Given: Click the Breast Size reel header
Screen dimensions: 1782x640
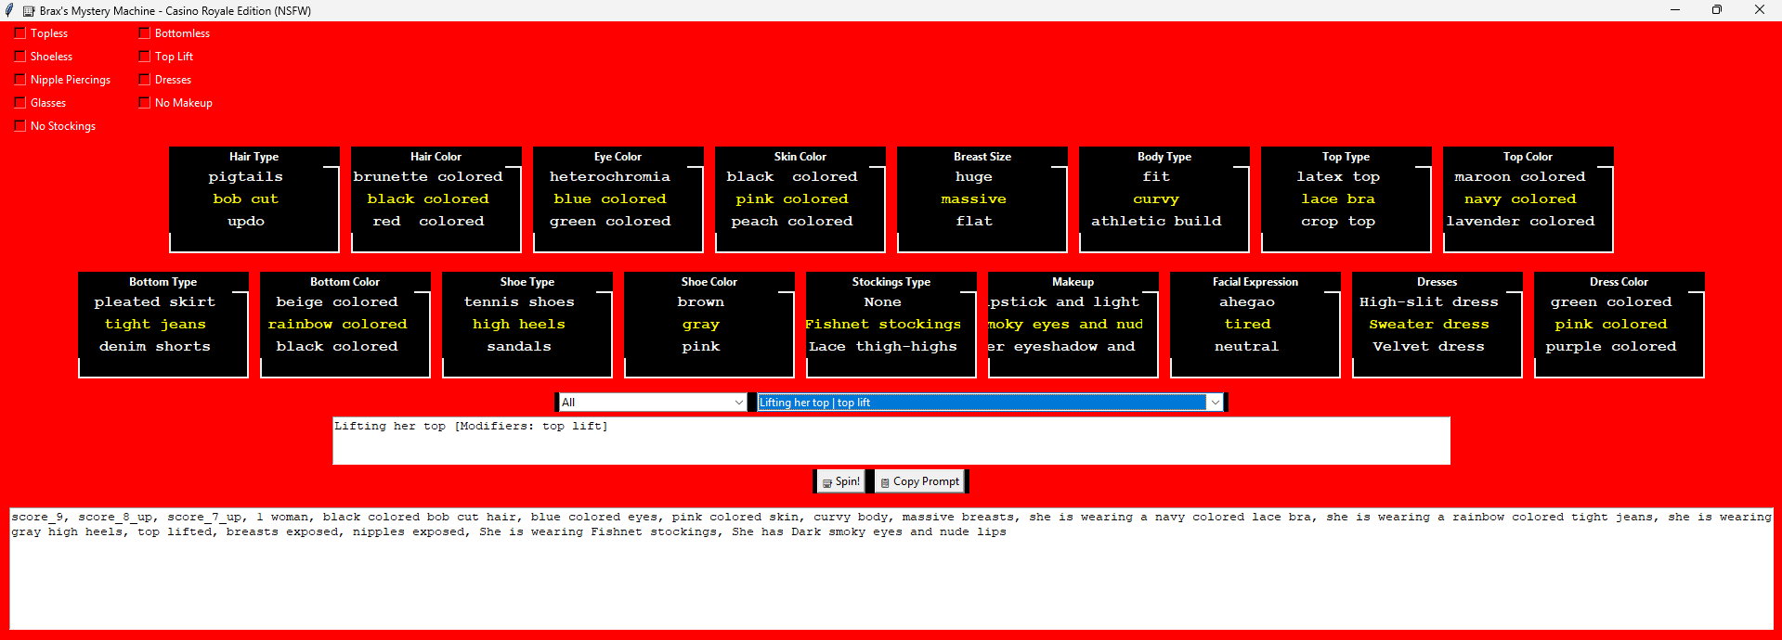Looking at the screenshot, I should pyautogui.click(x=982, y=157).
